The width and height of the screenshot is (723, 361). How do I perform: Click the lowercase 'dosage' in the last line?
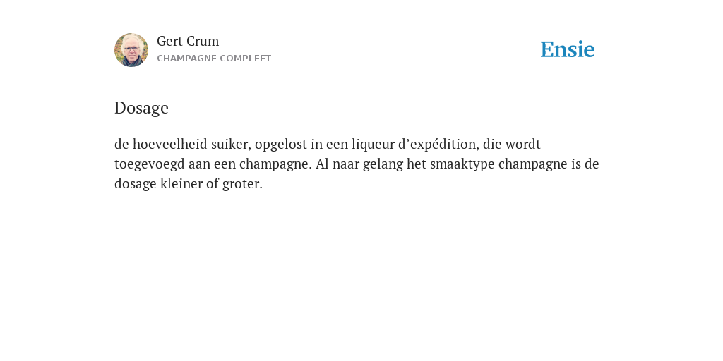tap(136, 185)
